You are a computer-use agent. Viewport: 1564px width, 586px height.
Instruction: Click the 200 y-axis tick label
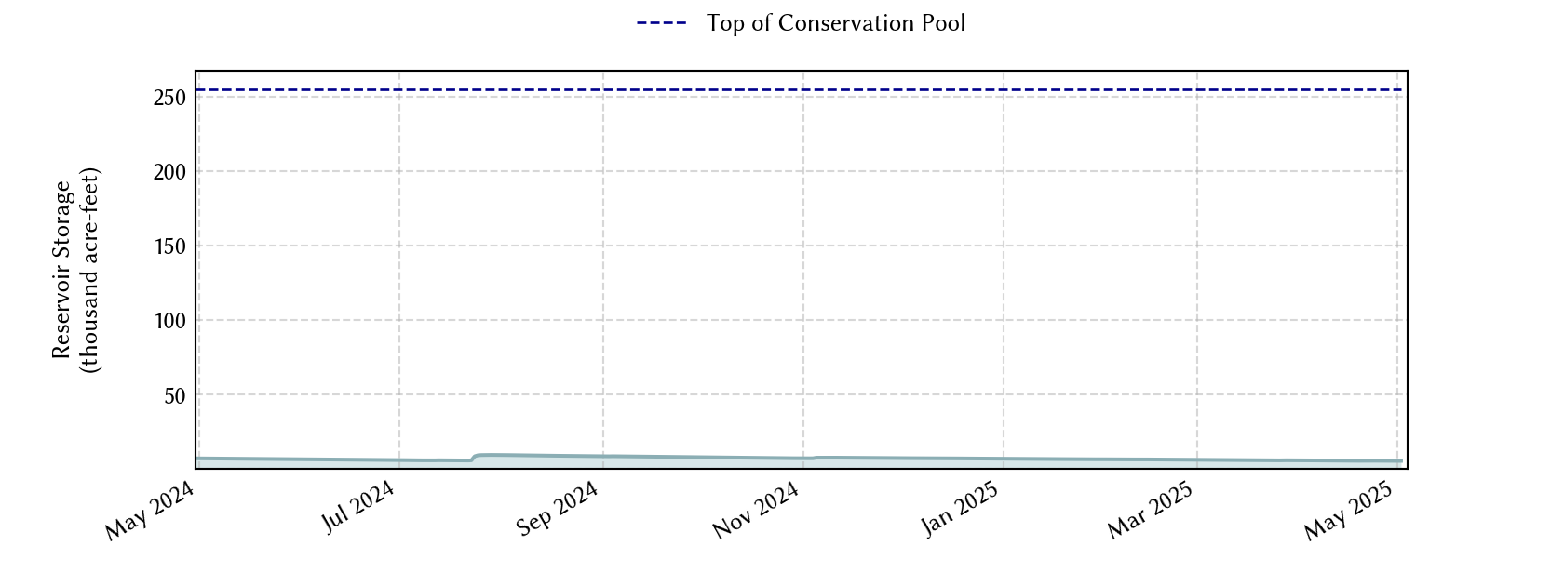pos(169,172)
